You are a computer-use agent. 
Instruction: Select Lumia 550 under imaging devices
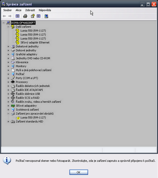[x=33, y=117]
